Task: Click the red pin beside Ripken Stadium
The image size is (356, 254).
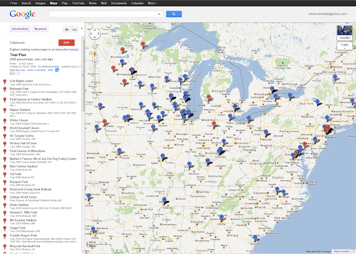Action: 4,111
